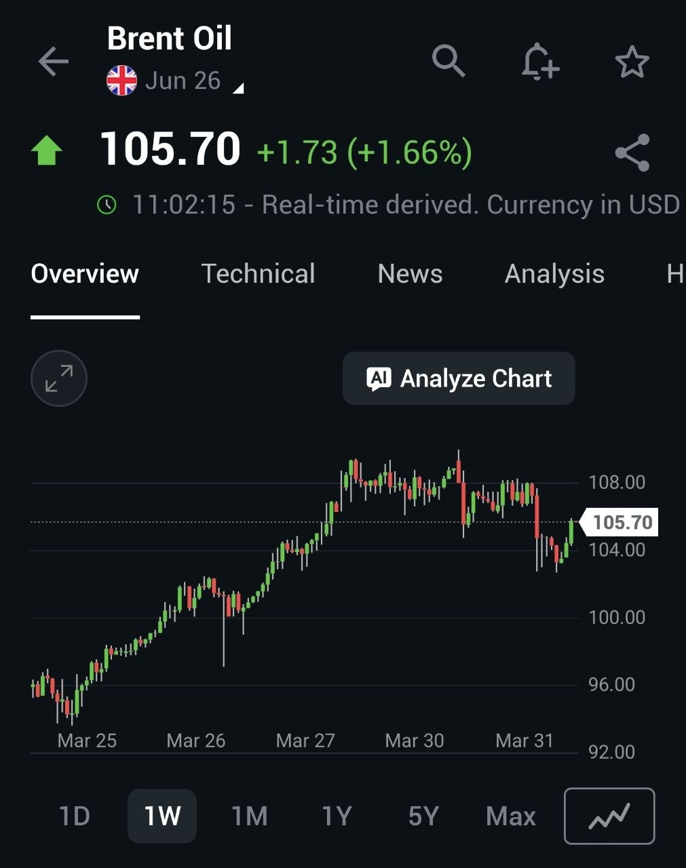686x868 pixels.
Task: Tap the clock icon beside timestamp
Action: pyautogui.click(x=107, y=205)
